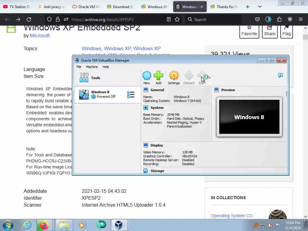The height and width of the screenshot is (231, 308).
Task: Close the active Windows browser tab
Action: coord(202,7)
